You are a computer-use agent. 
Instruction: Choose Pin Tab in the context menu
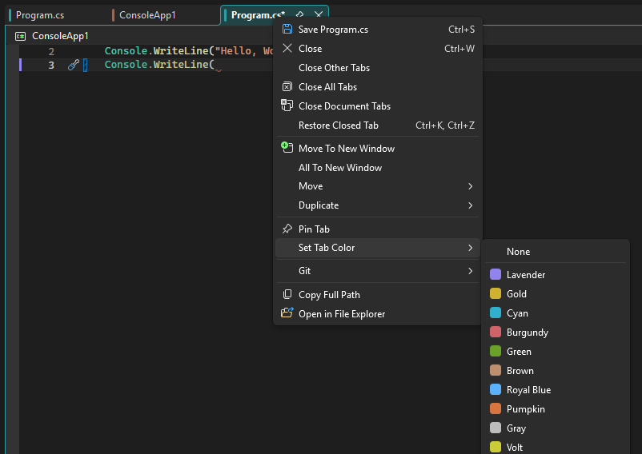click(314, 229)
